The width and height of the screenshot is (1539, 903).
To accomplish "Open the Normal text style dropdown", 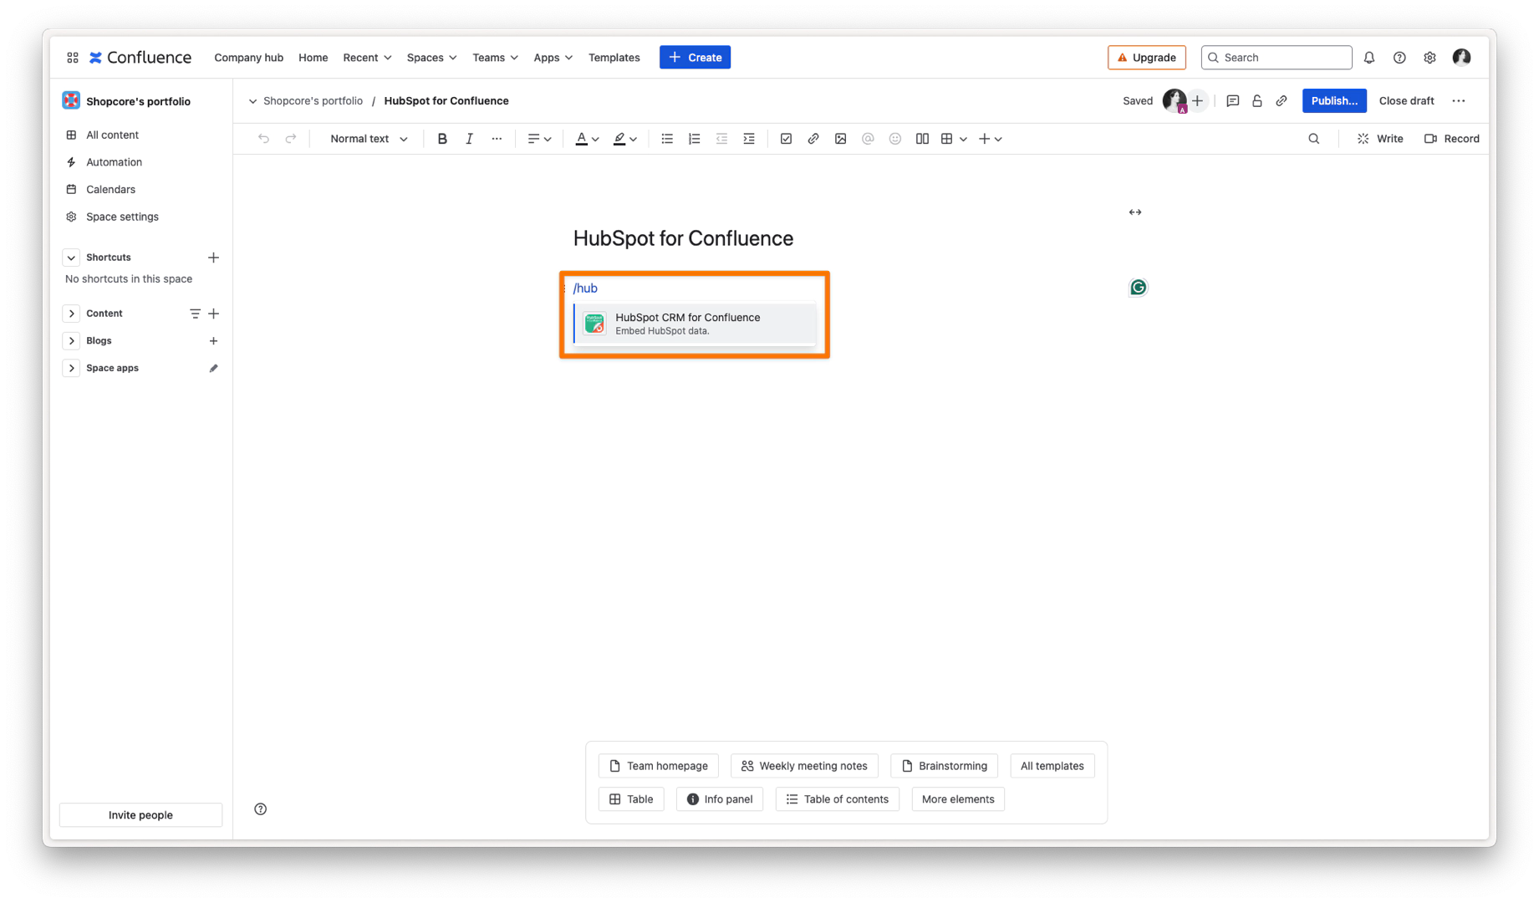I will pos(369,139).
